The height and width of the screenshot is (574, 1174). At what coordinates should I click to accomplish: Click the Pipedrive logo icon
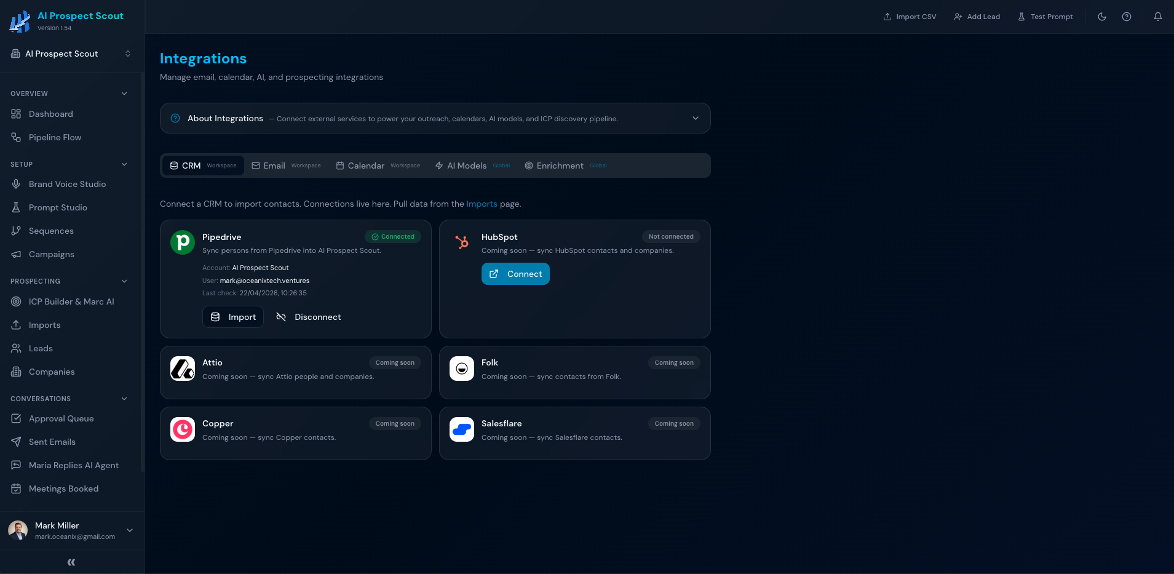pyautogui.click(x=183, y=242)
